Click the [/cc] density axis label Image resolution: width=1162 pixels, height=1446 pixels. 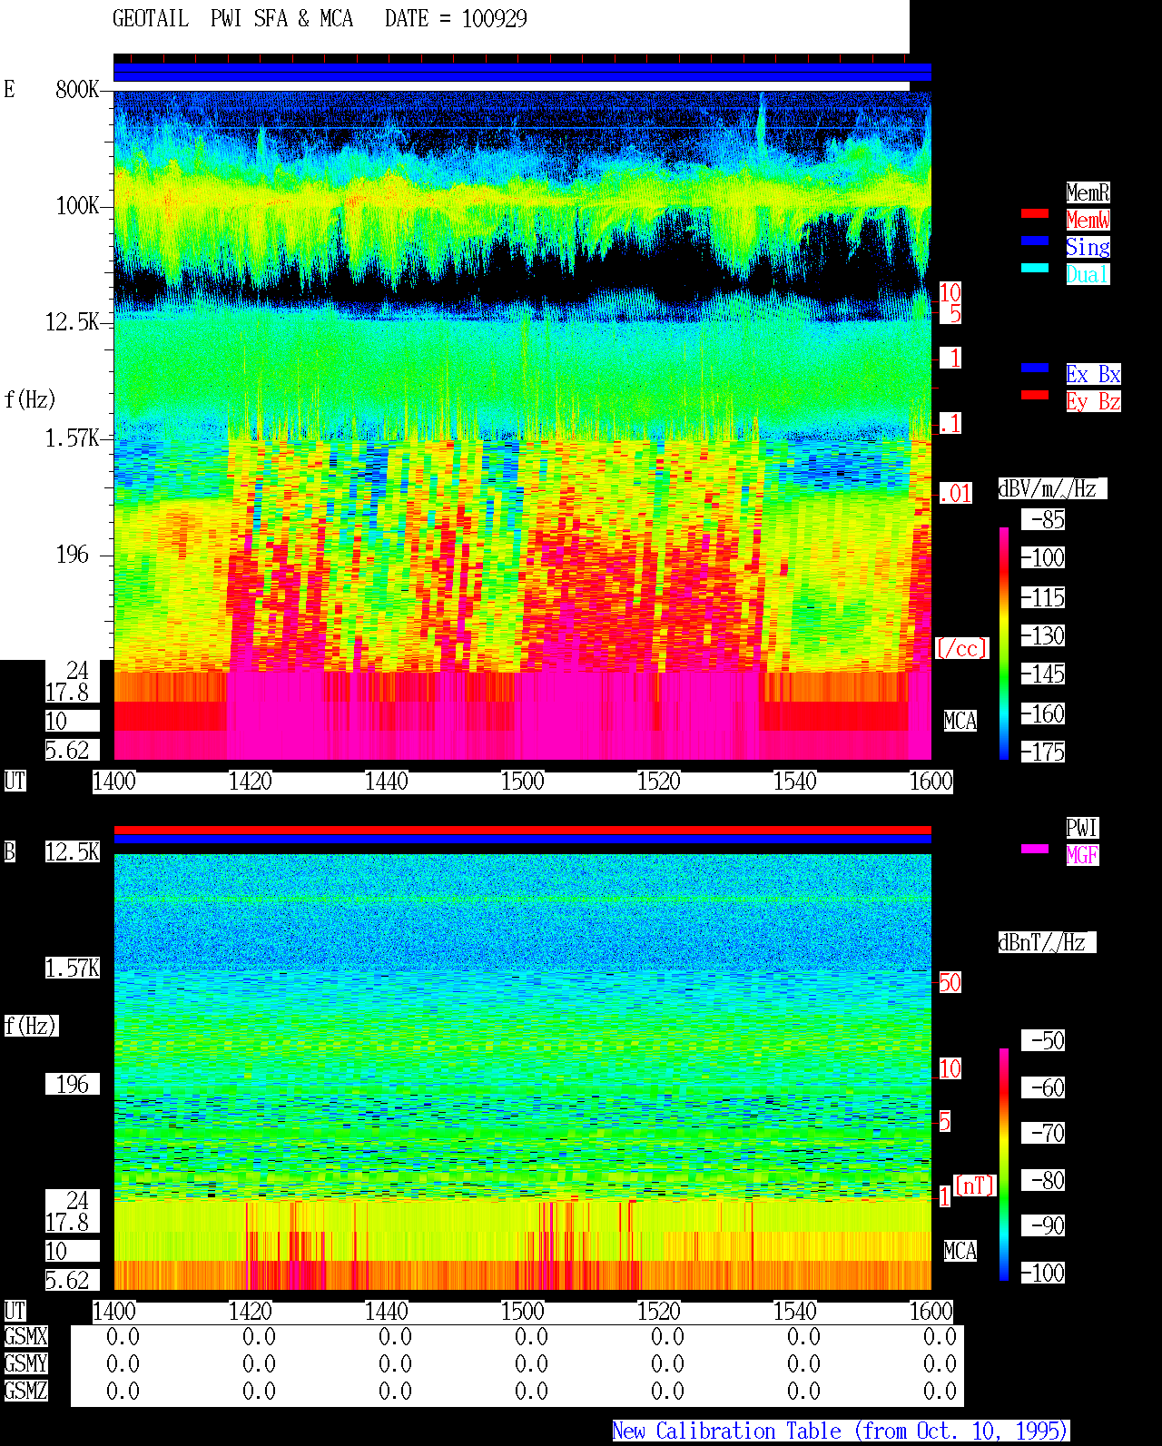(x=961, y=649)
